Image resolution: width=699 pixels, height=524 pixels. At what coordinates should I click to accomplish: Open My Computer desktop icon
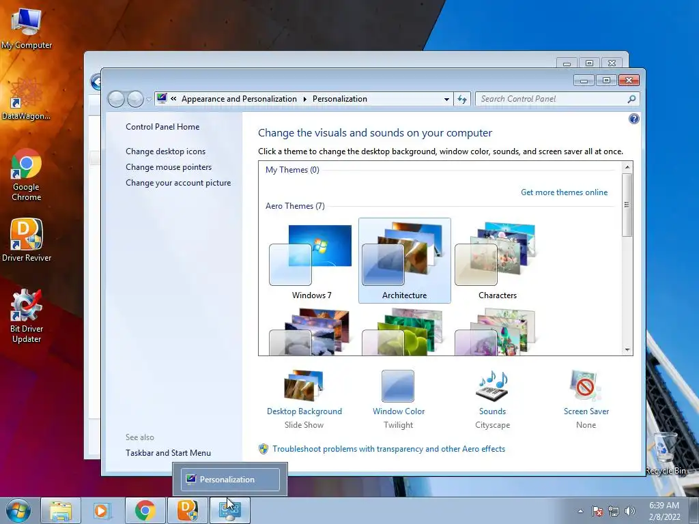pyautogui.click(x=26, y=29)
